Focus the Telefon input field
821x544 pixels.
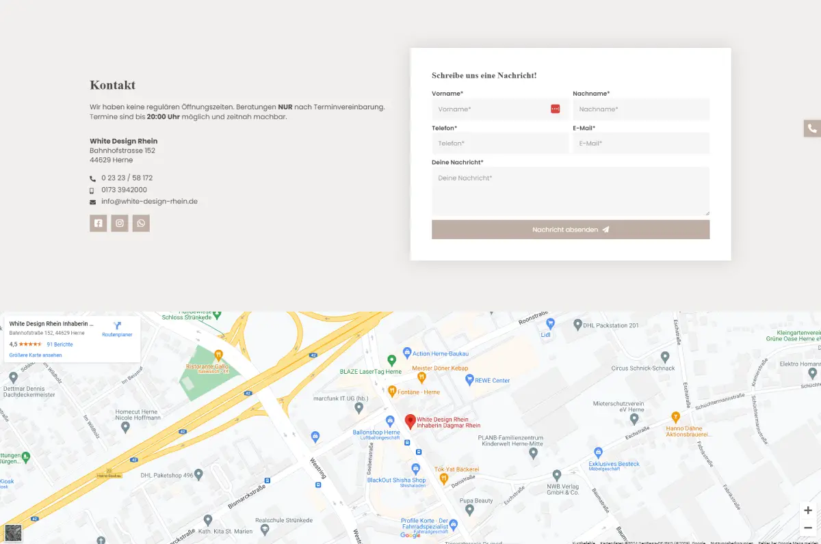coord(499,144)
